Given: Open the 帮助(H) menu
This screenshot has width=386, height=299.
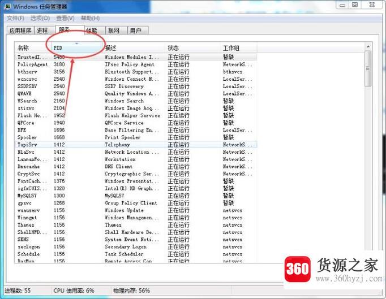Looking at the screenshot, I should 91,18.
